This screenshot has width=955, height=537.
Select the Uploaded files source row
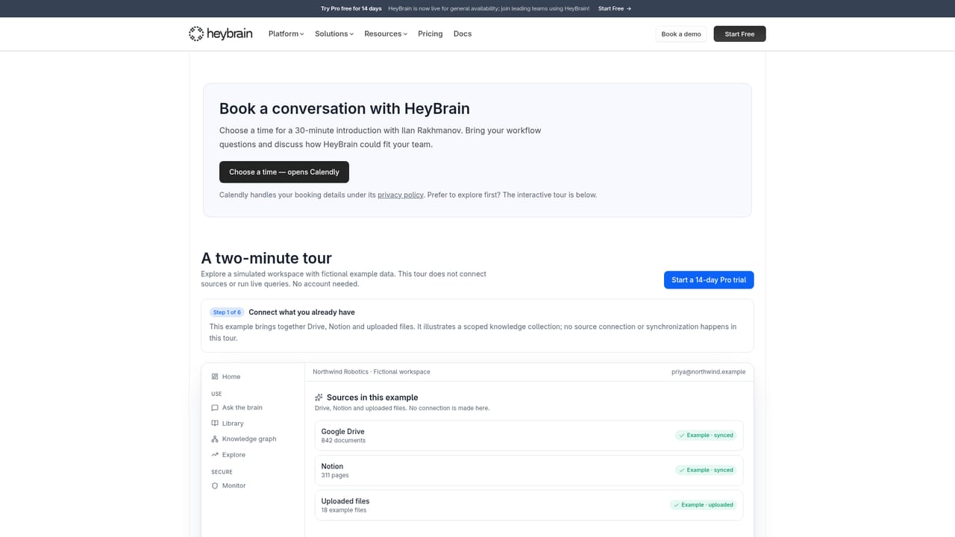click(529, 505)
